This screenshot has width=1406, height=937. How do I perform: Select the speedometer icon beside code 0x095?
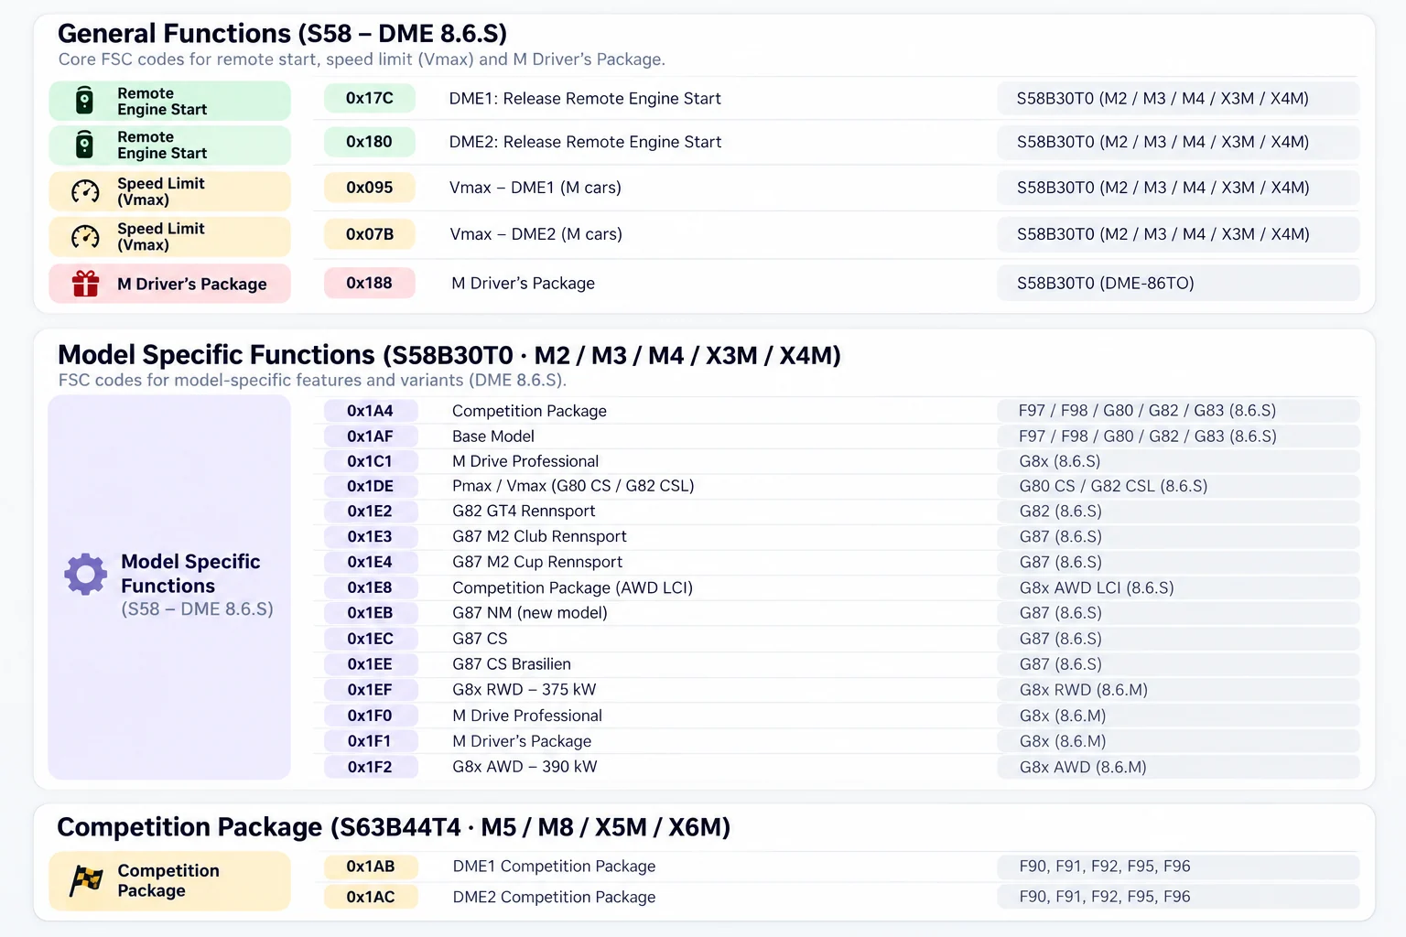[85, 191]
